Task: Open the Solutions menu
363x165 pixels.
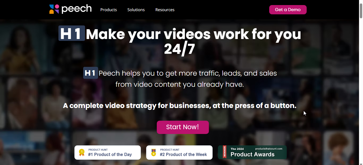Action: [136, 10]
